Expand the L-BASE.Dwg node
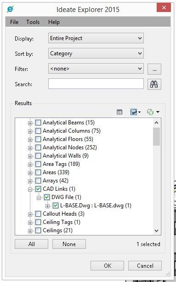Viewport: 176px width, 282px height. click(x=47, y=206)
